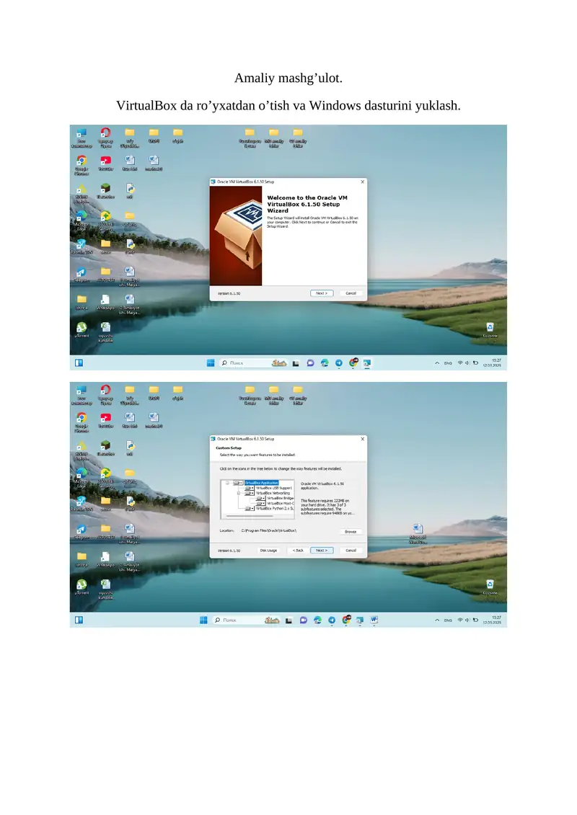Image resolution: width=577 pixels, height=815 pixels.
Task: Open Widgets panel in first screenshot taskbar
Action: tap(79, 362)
